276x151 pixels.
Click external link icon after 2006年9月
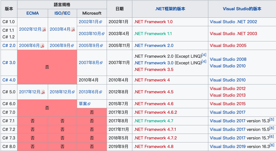[x=72, y=46]
